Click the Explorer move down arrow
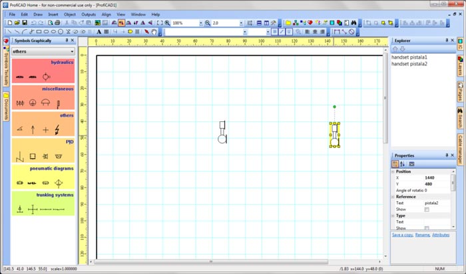Viewport: 466px width, 274px height. (402, 49)
